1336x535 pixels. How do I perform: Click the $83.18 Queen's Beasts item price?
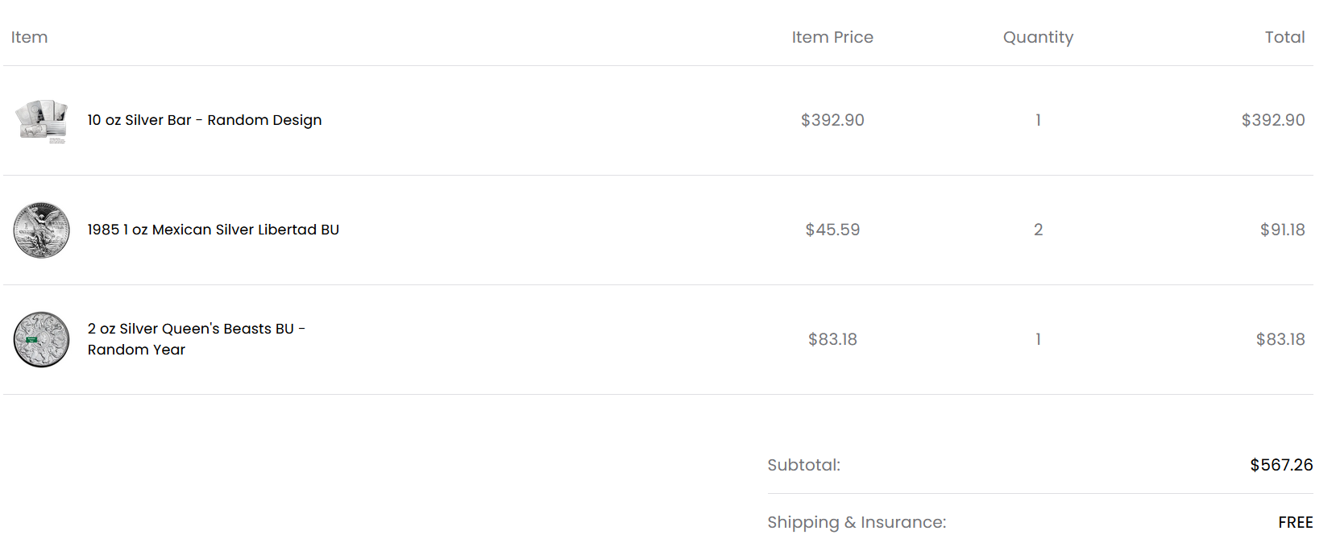pos(832,339)
